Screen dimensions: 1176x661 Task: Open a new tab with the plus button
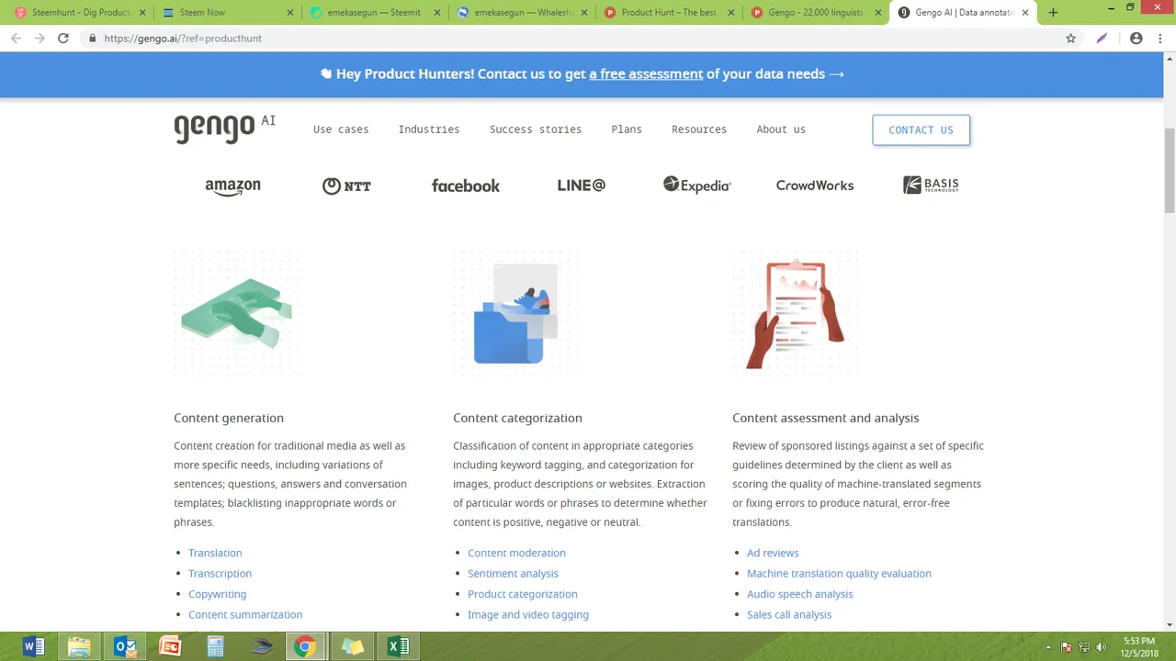pyautogui.click(x=1053, y=13)
